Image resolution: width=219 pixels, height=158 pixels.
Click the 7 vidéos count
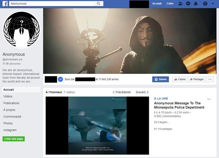click(x=69, y=92)
